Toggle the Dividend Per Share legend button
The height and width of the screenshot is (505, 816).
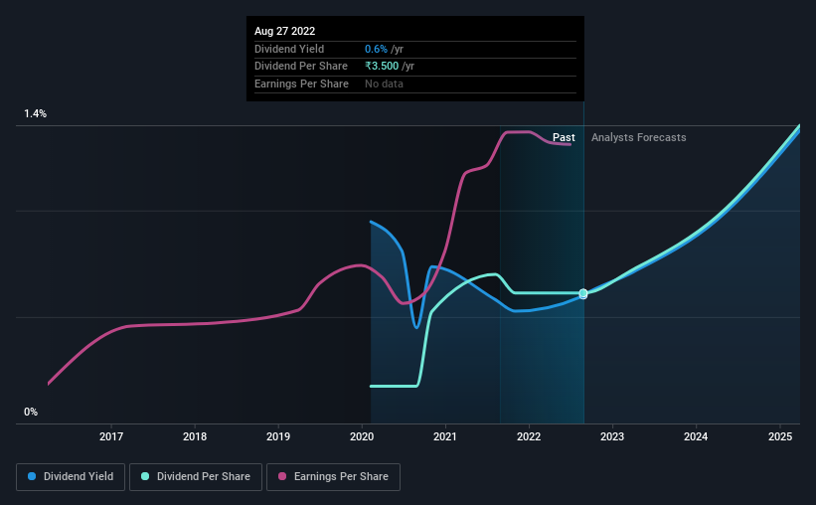pos(196,477)
